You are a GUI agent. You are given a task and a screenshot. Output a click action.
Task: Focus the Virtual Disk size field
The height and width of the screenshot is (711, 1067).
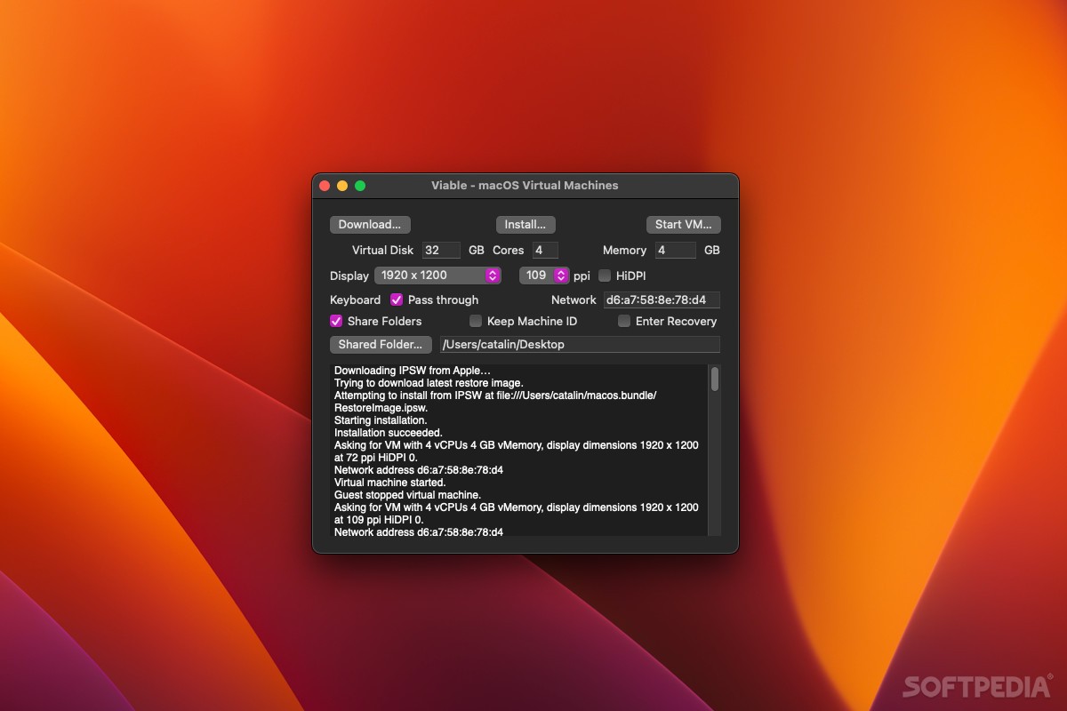click(x=441, y=251)
